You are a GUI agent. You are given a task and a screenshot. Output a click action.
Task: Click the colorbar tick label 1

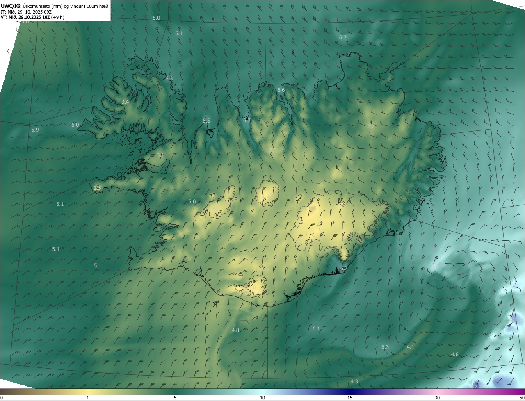click(x=88, y=398)
